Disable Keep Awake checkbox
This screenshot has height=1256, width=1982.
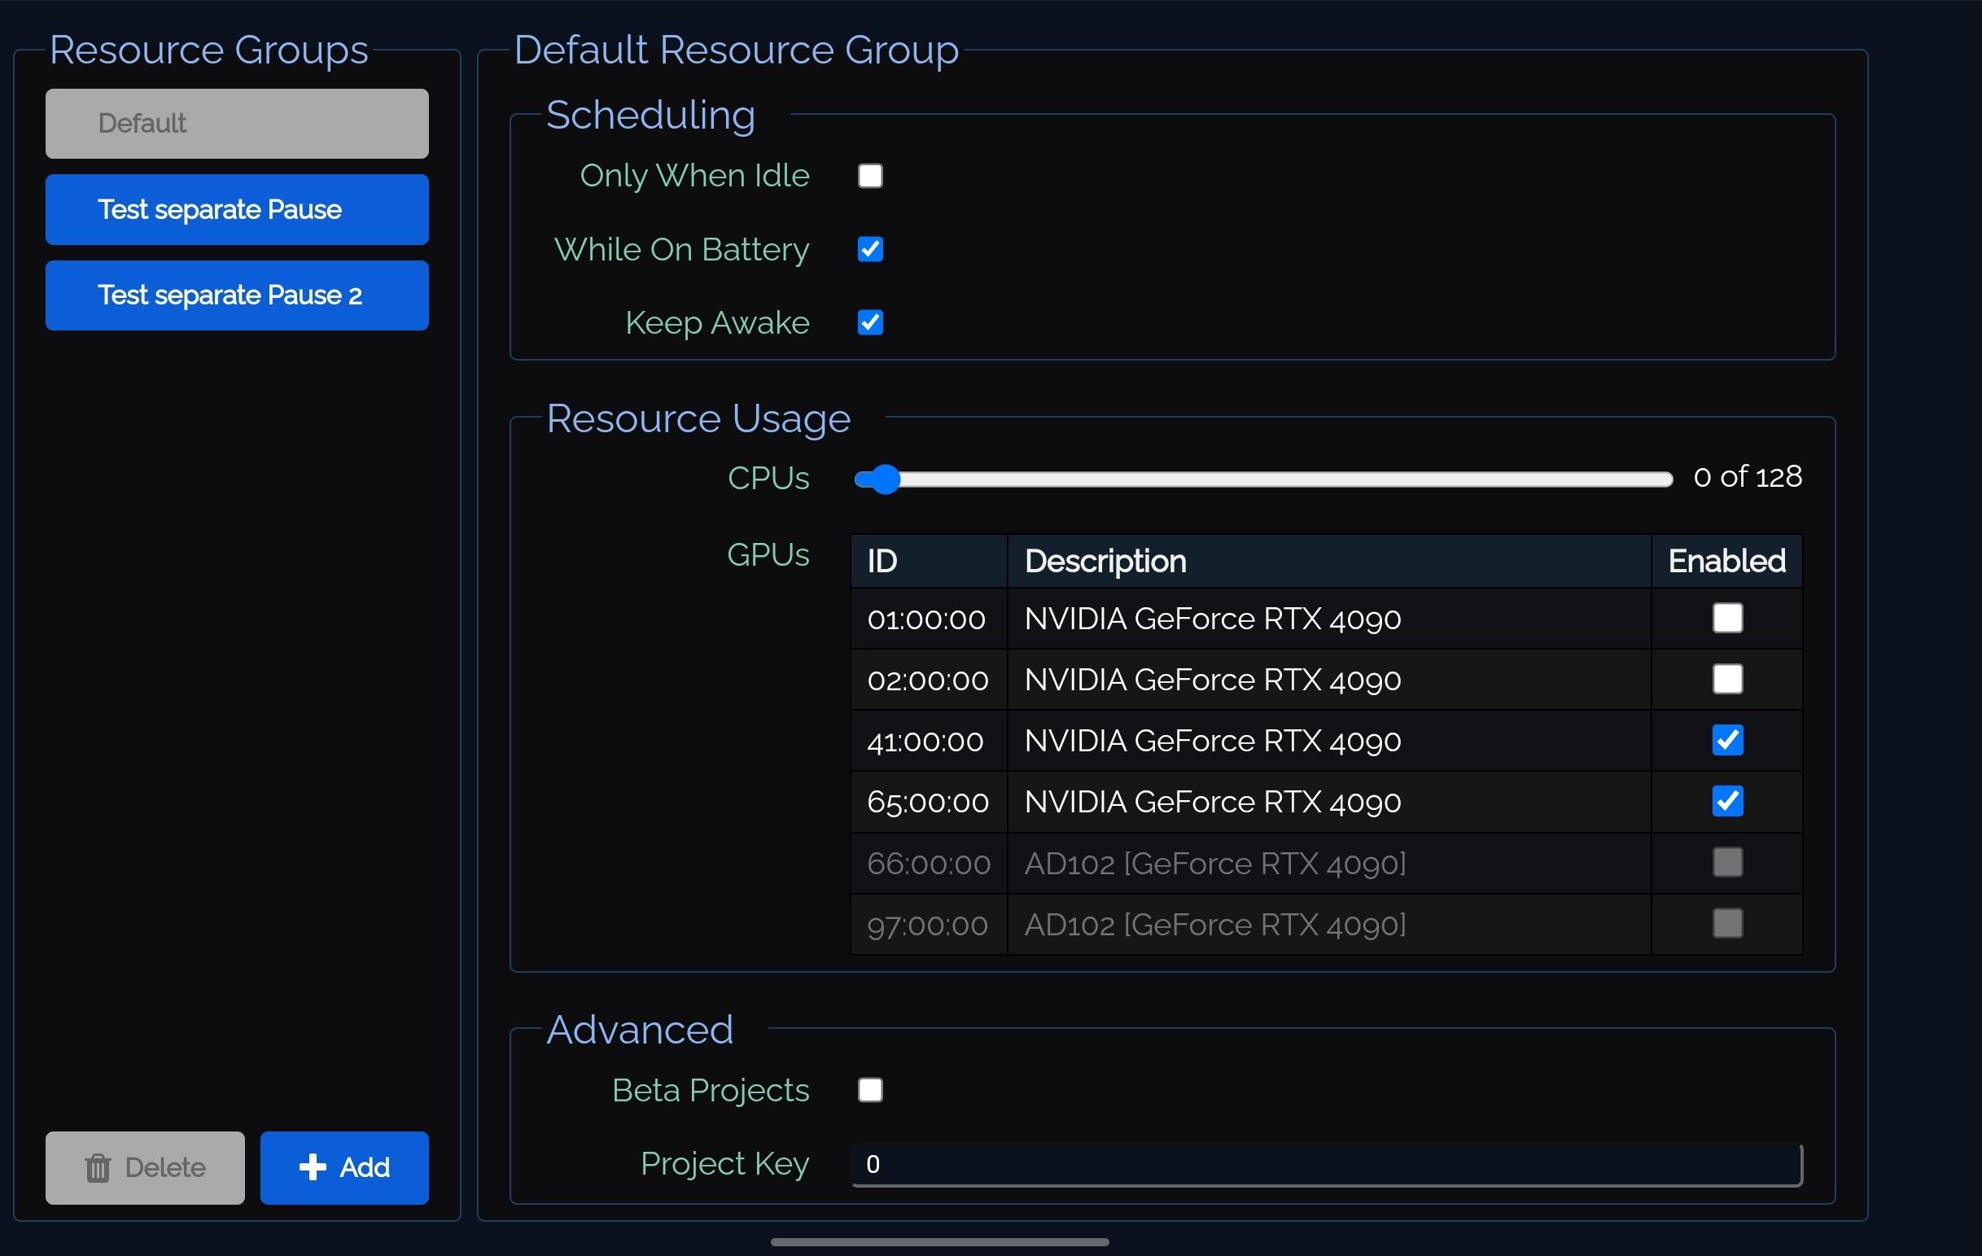point(870,322)
